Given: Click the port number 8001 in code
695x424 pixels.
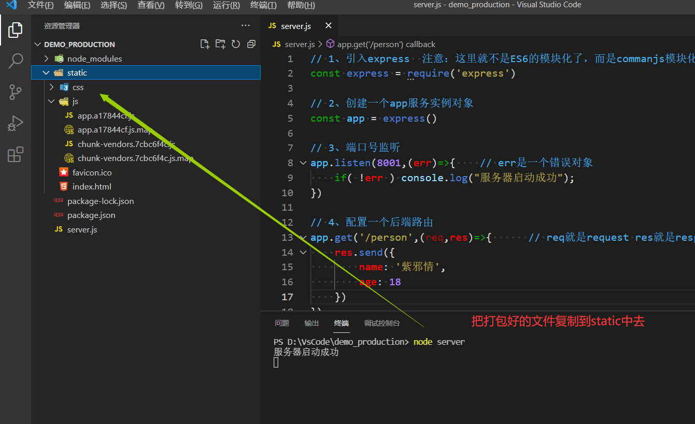Looking at the screenshot, I should (389, 163).
